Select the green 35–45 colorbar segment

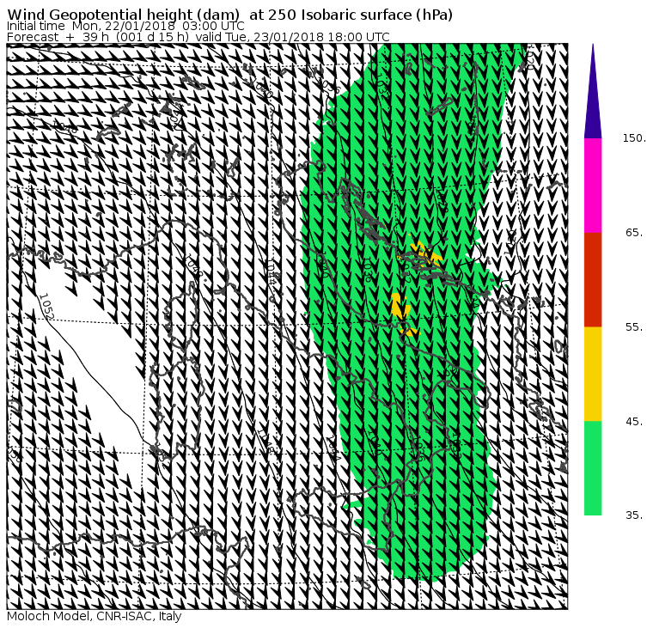tap(593, 468)
